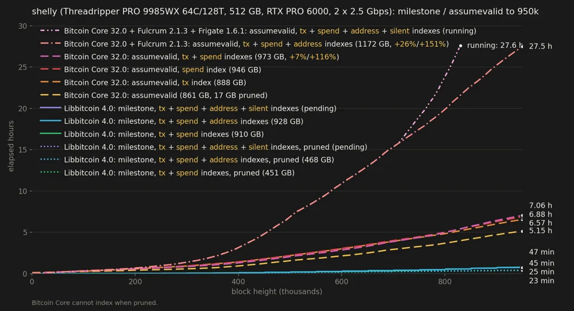
Task: Click the y-axis tick label 15
Action: pos(23,150)
